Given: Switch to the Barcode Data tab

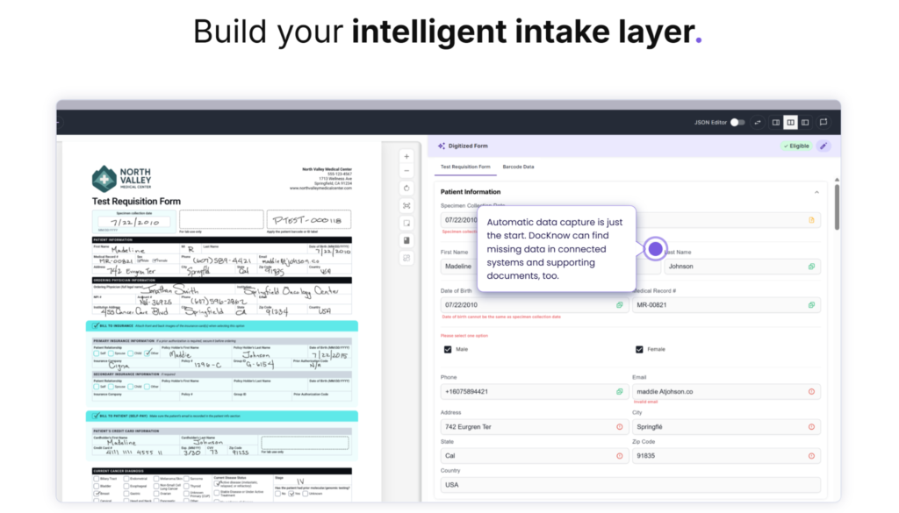Looking at the screenshot, I should pyautogui.click(x=518, y=167).
